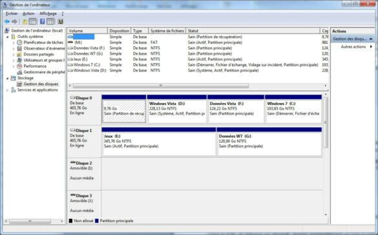Click drive icon of Jeux (E:) row
The height and width of the screenshot is (235, 378).
70,59
